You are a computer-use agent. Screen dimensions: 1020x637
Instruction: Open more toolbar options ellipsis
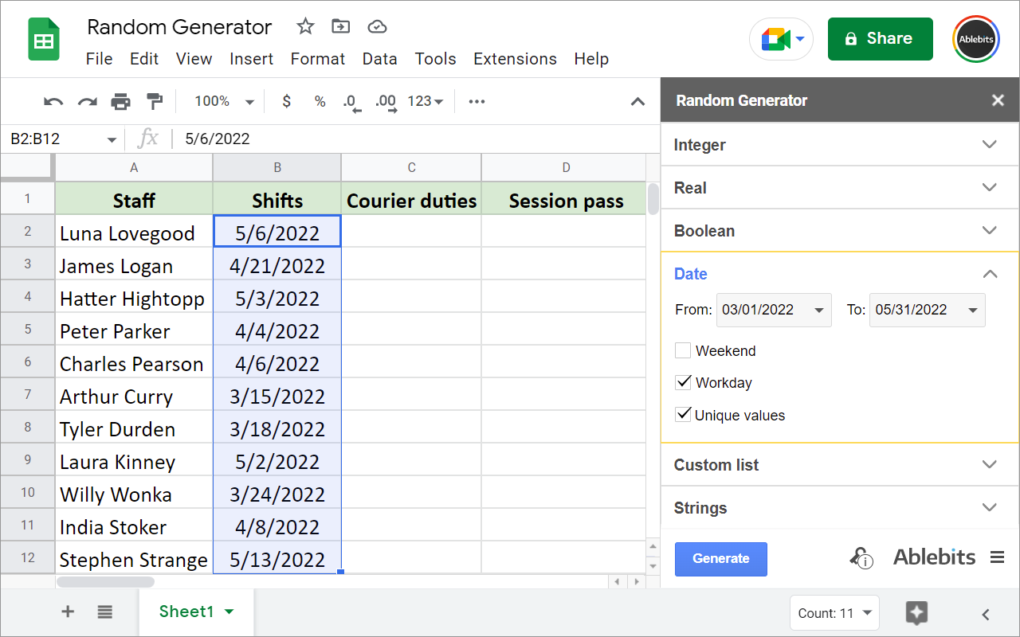[x=477, y=101]
